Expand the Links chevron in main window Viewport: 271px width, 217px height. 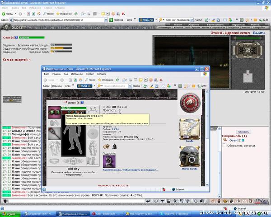135,19
